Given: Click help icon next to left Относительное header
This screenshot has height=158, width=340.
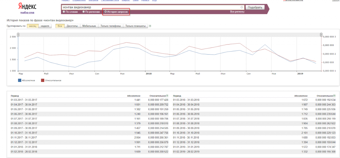Looking at the screenshot, I should tap(167, 95).
